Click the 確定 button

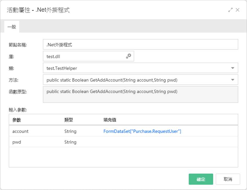pos(201,179)
